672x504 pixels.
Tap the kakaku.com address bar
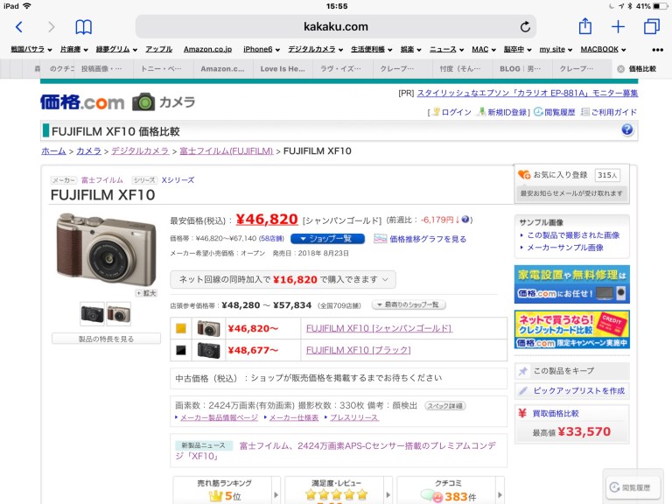(x=336, y=27)
